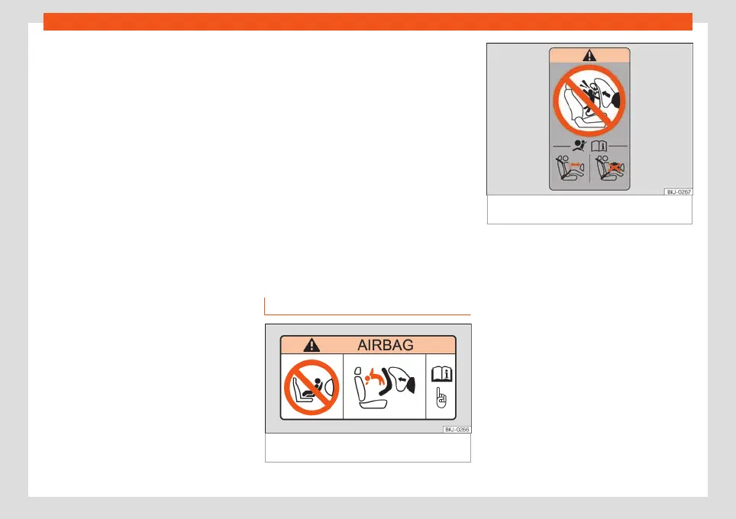The width and height of the screenshot is (736, 519).
Task: Click the large circular no-child-seat airbag symbol
Action: pos(589,101)
